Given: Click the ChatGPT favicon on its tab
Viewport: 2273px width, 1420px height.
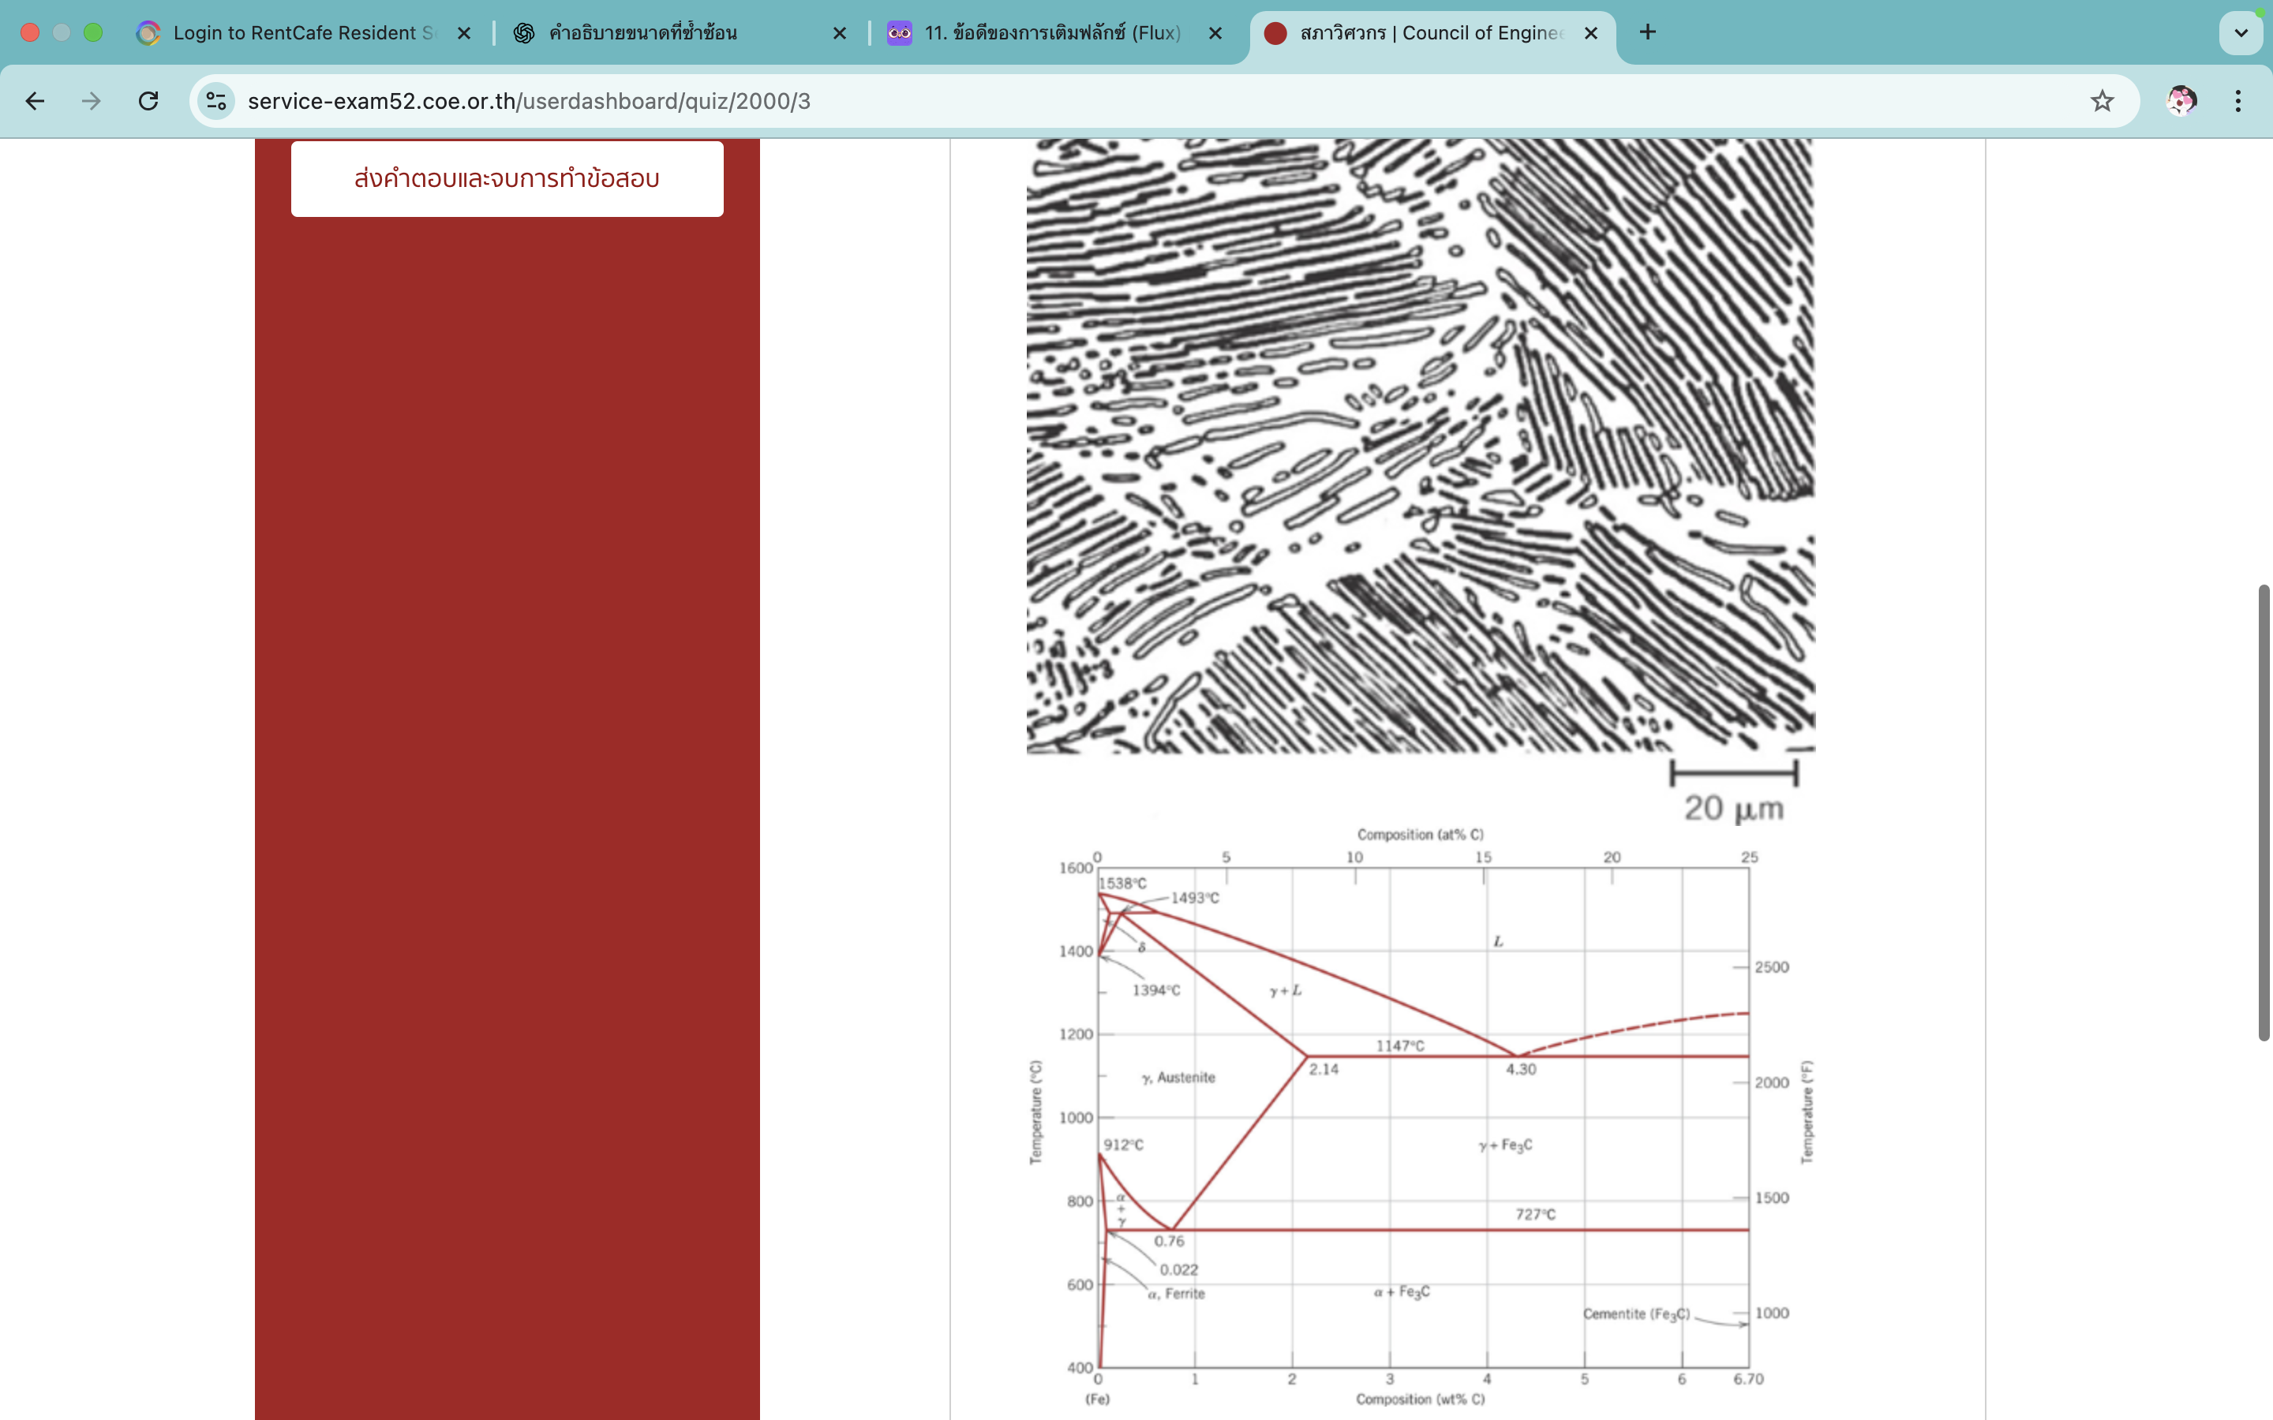Looking at the screenshot, I should coord(524,33).
